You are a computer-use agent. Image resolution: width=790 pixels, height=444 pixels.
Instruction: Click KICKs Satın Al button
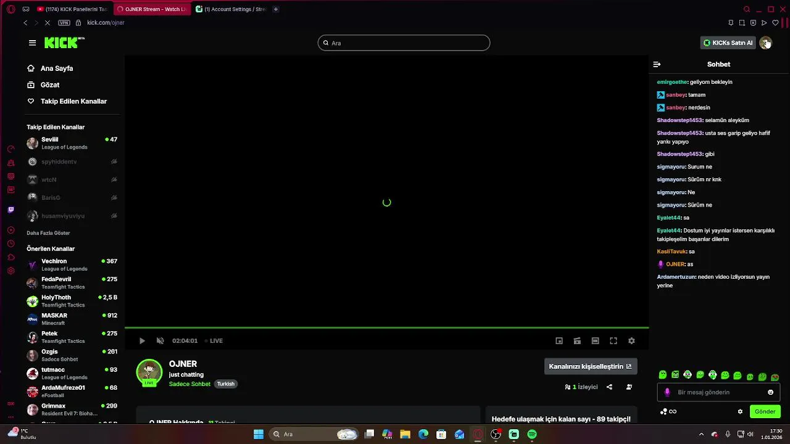[x=728, y=43]
